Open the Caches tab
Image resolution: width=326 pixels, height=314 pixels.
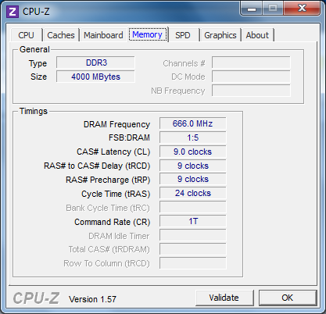(61, 35)
